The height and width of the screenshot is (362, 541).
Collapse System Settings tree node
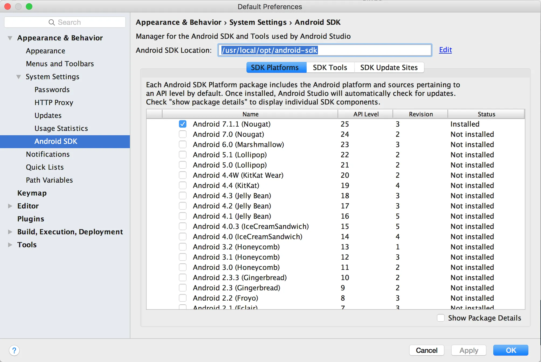(19, 77)
